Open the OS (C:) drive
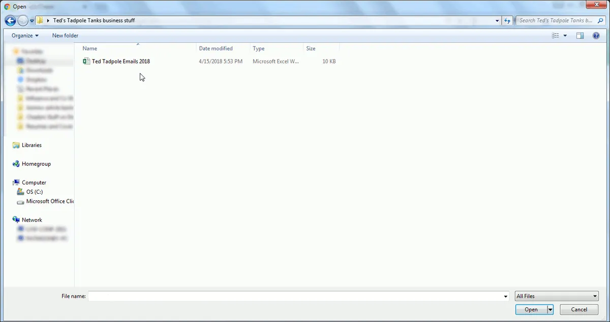 35,192
